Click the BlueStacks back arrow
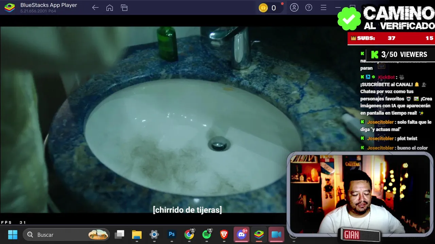435x244 pixels. pos(95,8)
